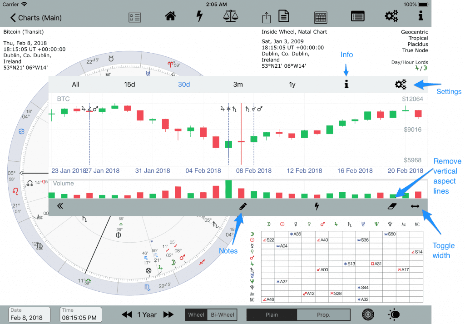This screenshot has height=324, width=465.
Task: Open the list panel icon in top toolbar
Action: pos(358,16)
